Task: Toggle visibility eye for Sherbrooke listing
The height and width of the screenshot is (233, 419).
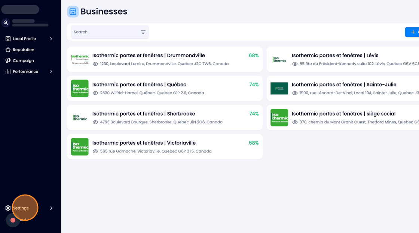Action: coord(95,122)
